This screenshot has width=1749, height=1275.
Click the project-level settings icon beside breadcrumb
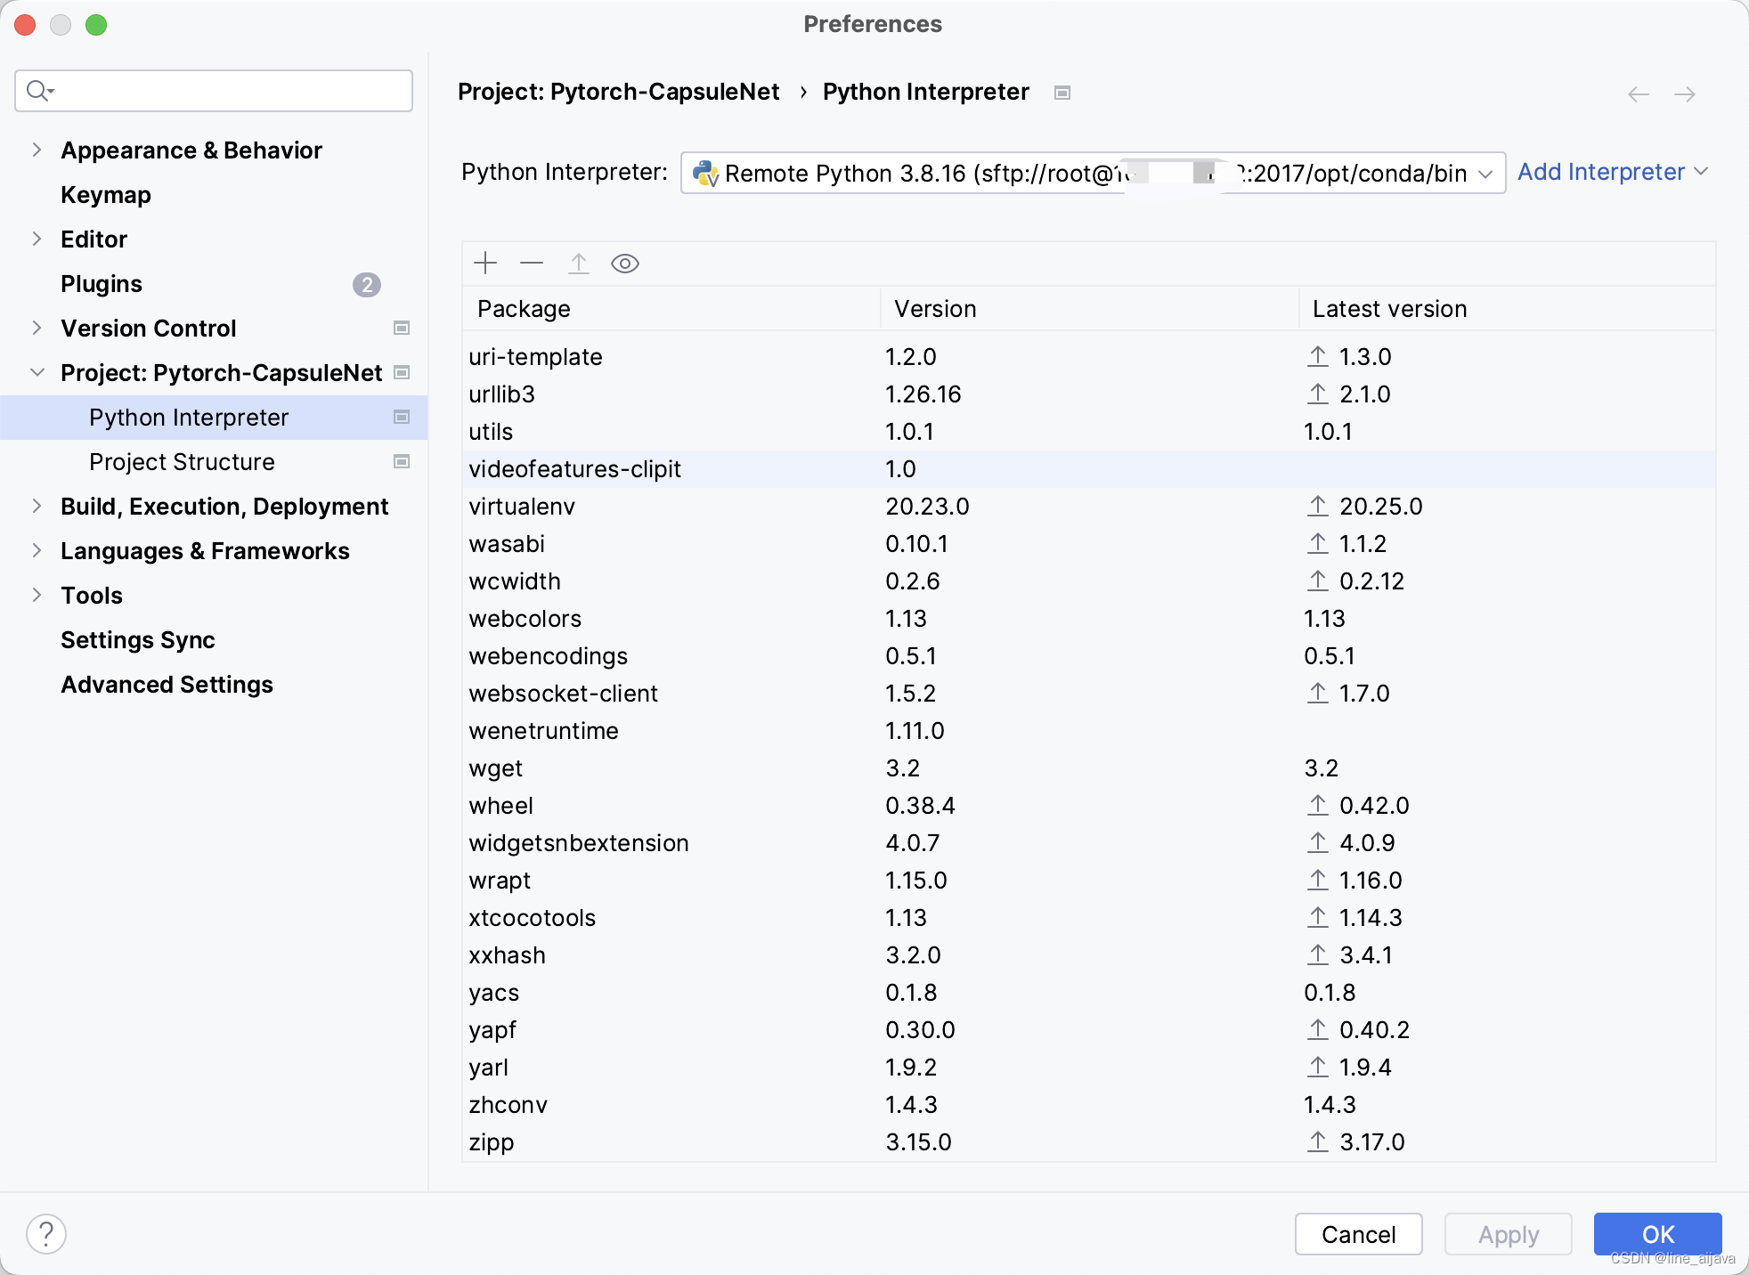(x=1062, y=93)
